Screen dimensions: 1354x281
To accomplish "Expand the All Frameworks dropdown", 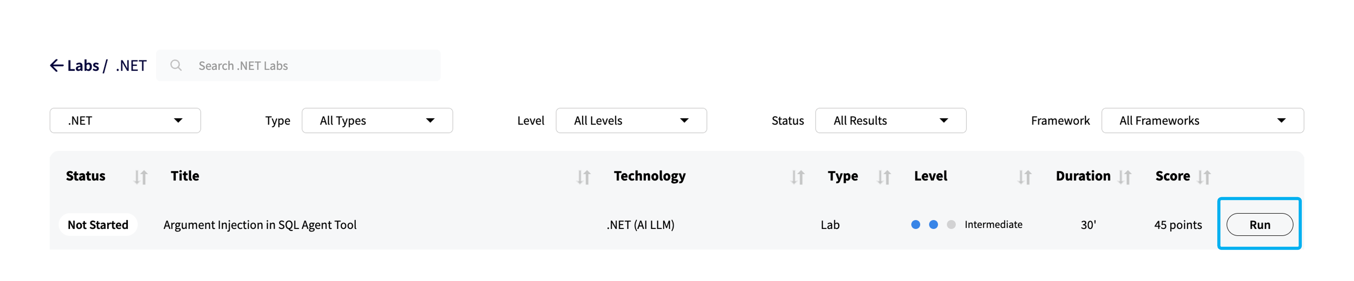I will point(1202,121).
